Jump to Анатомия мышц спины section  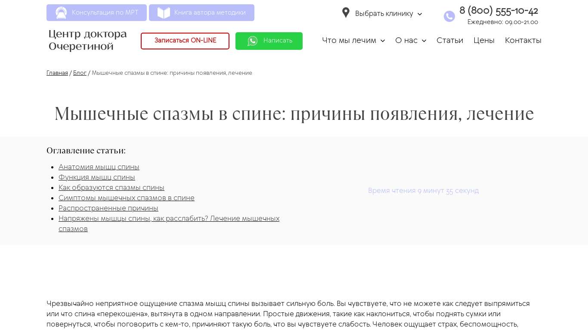pos(99,167)
